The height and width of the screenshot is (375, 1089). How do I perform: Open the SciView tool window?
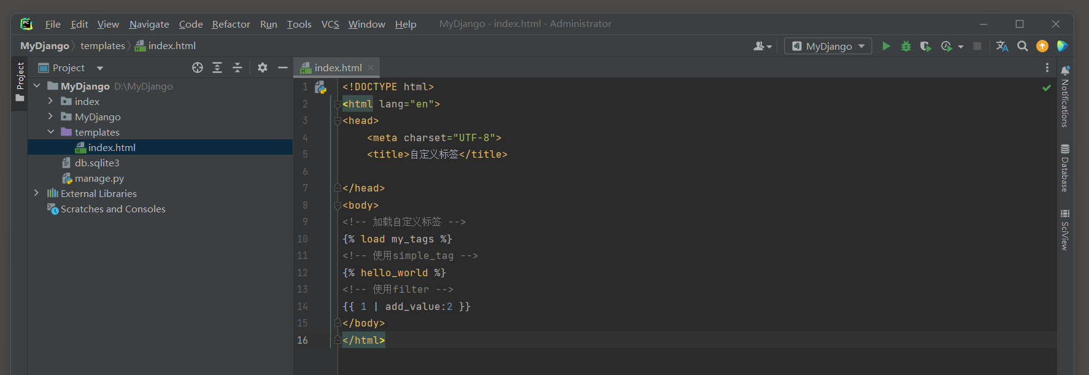click(1065, 230)
